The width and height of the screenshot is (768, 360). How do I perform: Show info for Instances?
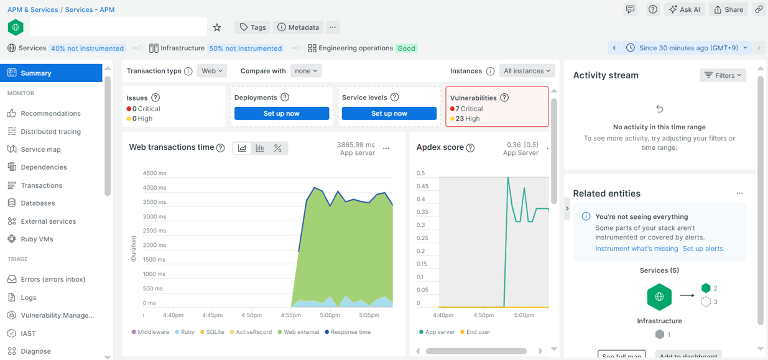[x=490, y=71]
